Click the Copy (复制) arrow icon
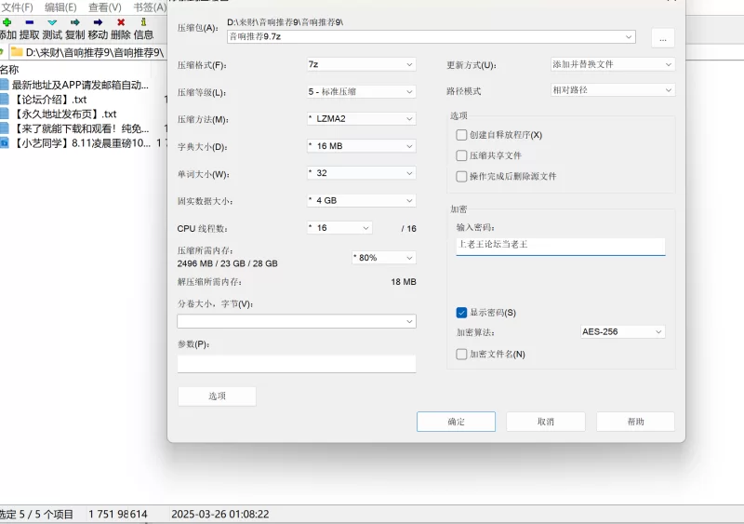 pos(75,22)
